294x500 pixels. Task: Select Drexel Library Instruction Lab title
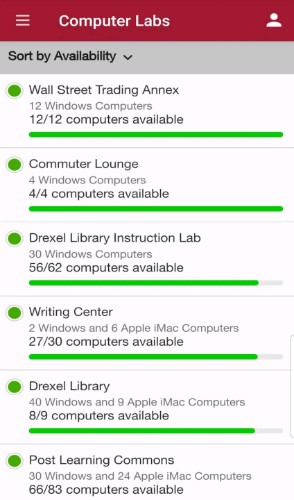114,238
